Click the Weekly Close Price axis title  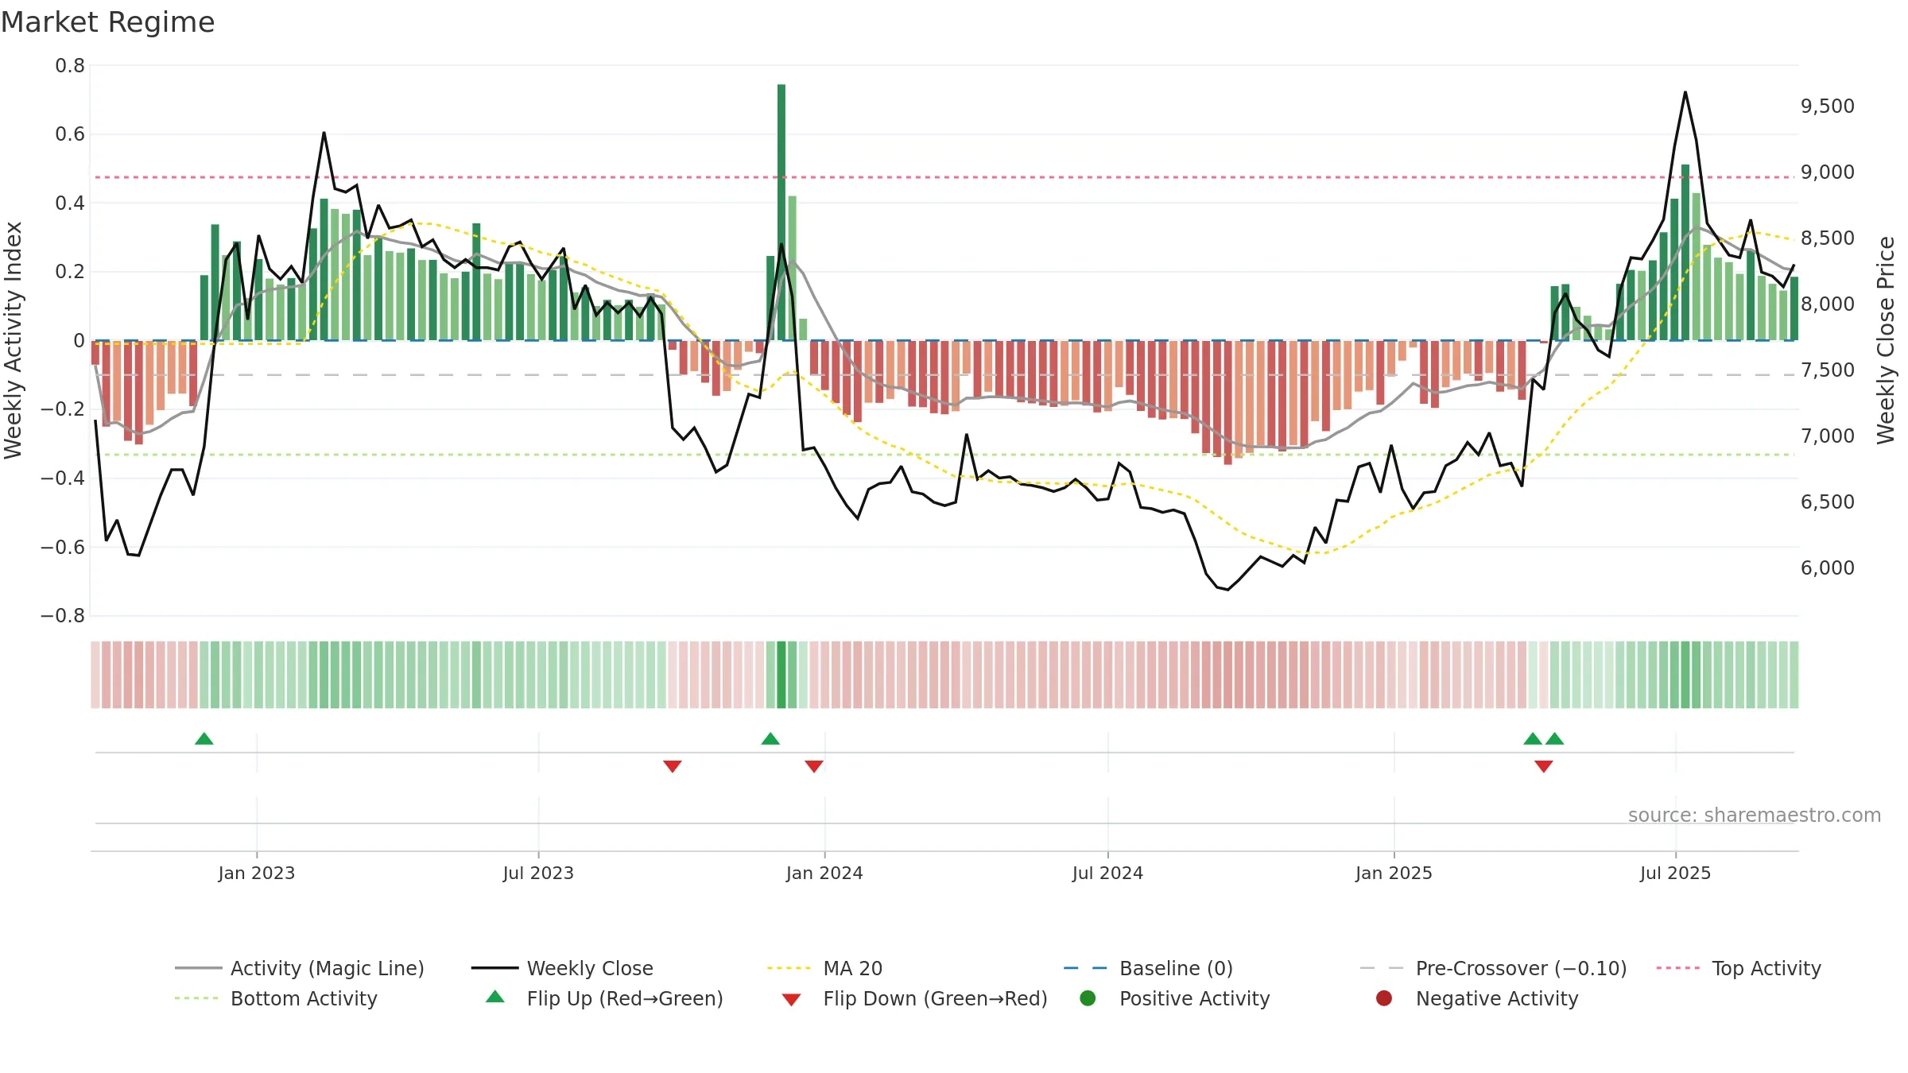pyautogui.click(x=1886, y=340)
